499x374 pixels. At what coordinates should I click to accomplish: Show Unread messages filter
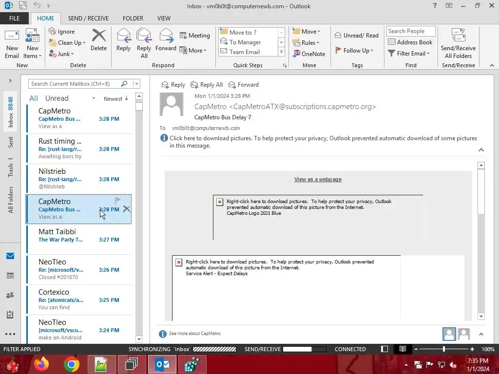click(57, 98)
